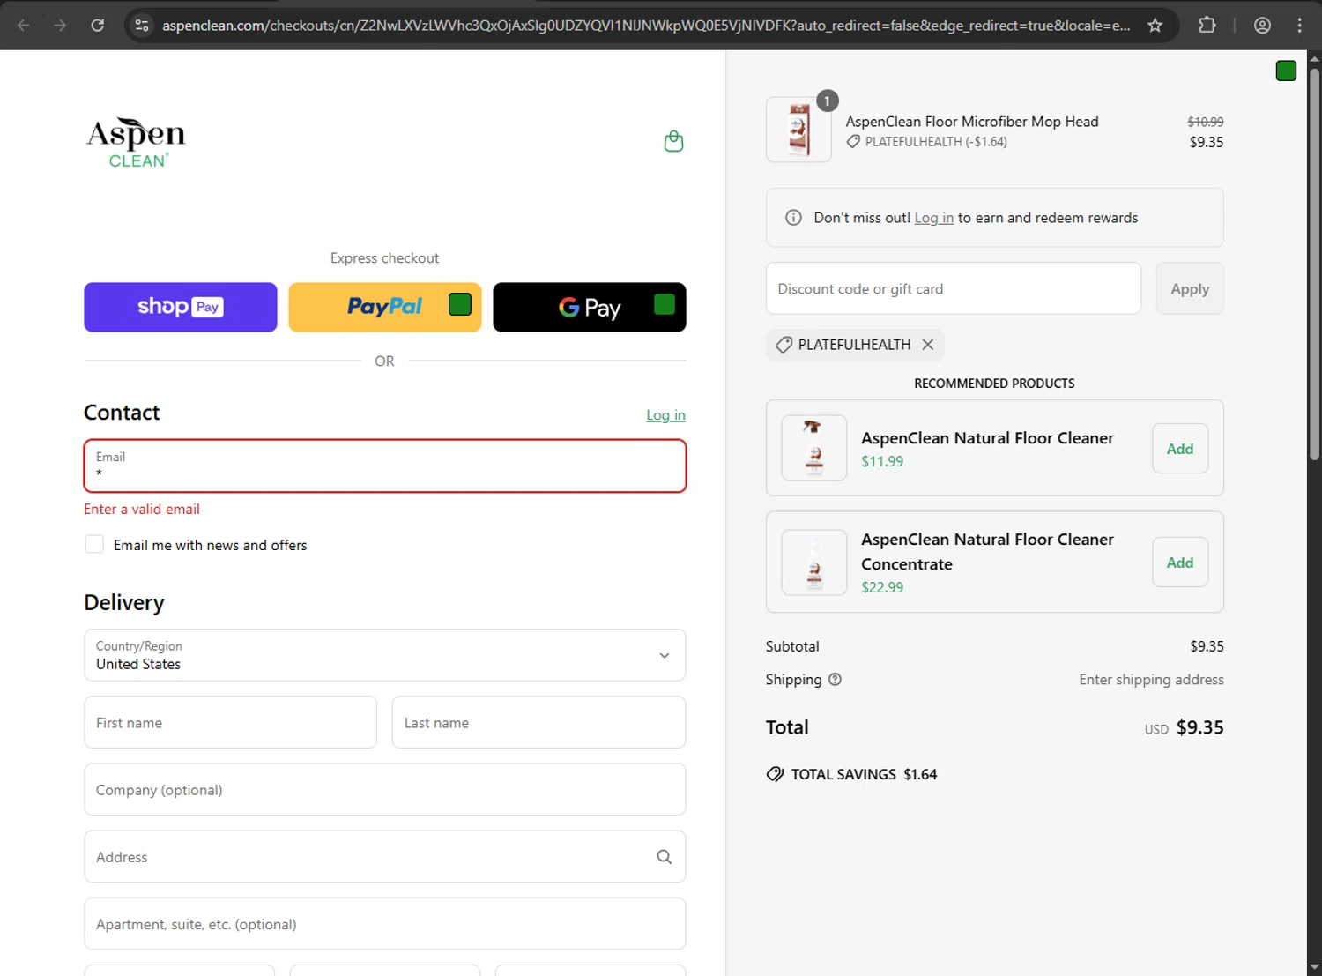Open the Chrome three-dot menu

[x=1299, y=26]
